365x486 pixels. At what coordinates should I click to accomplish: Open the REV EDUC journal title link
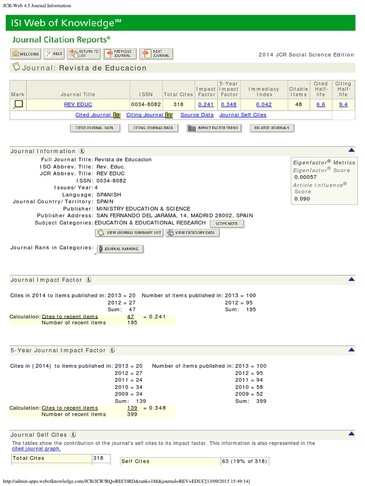78,105
